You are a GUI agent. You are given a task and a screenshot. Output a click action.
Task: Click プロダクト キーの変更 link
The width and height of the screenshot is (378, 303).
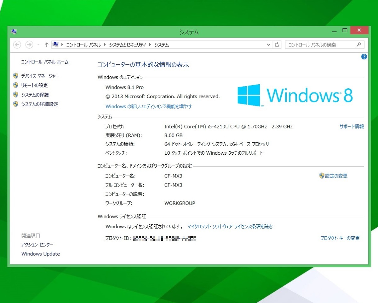point(340,238)
